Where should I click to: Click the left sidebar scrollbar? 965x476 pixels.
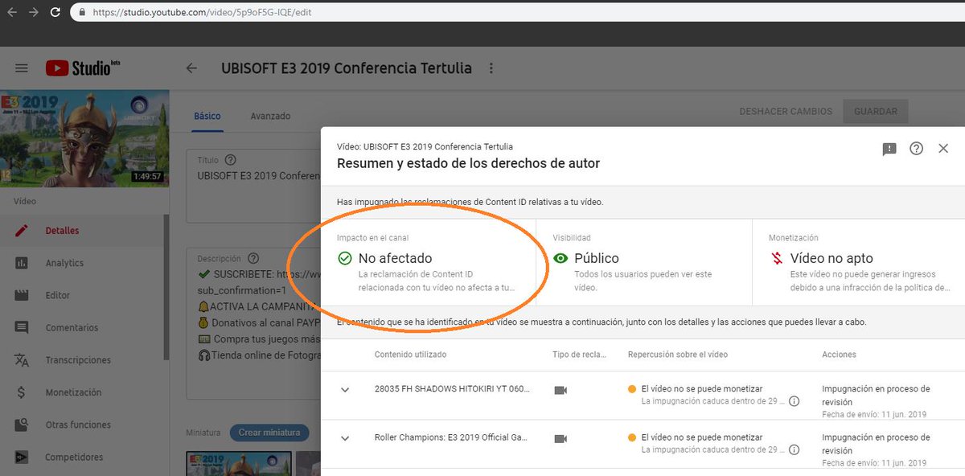point(166,285)
